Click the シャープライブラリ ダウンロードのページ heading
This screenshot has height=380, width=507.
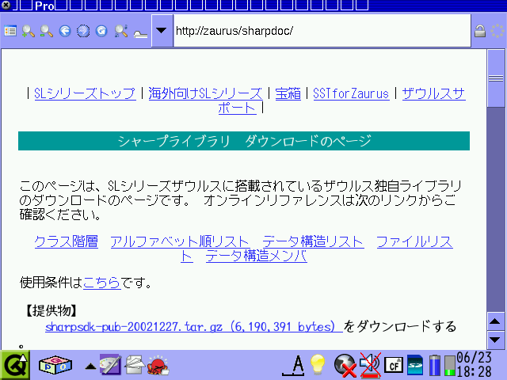pyautogui.click(x=244, y=141)
